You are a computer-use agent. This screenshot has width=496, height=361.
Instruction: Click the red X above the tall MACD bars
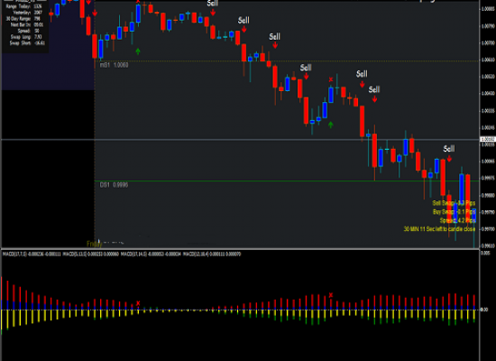[x=331, y=295]
